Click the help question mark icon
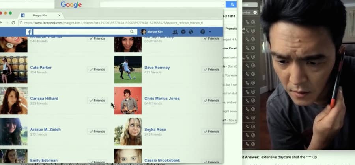The image size is (355, 165). pos(203,32)
